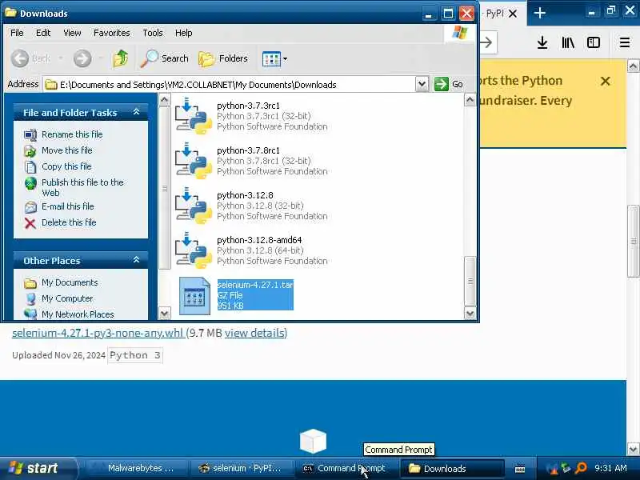Click E-mail this file

(x=68, y=206)
